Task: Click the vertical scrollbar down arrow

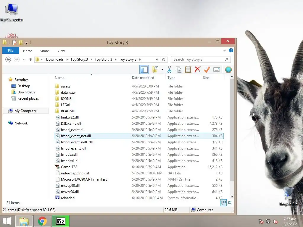Action: coord(232,197)
